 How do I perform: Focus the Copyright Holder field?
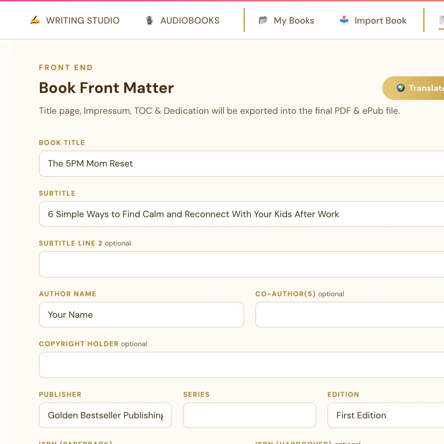click(x=241, y=365)
